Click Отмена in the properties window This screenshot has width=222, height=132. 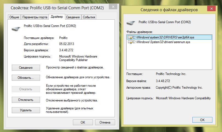[x=105, y=122]
